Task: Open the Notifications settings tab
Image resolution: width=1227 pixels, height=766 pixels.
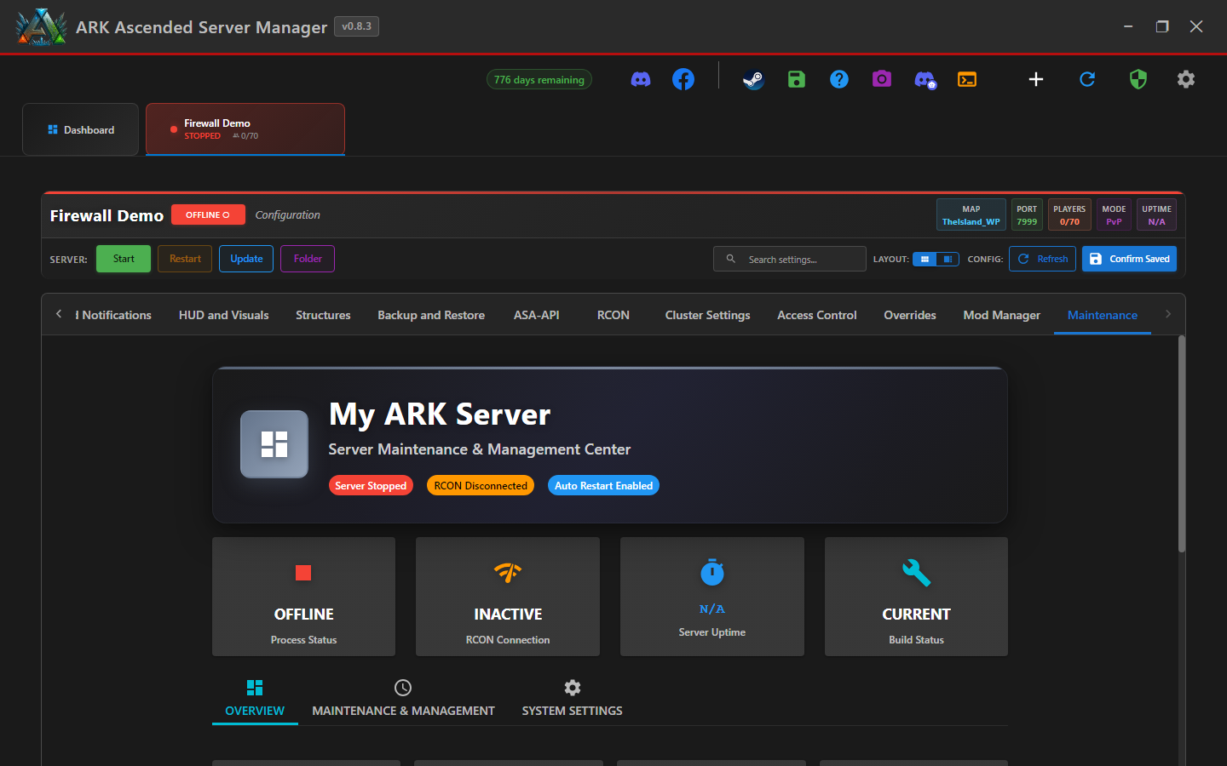Action: [113, 315]
